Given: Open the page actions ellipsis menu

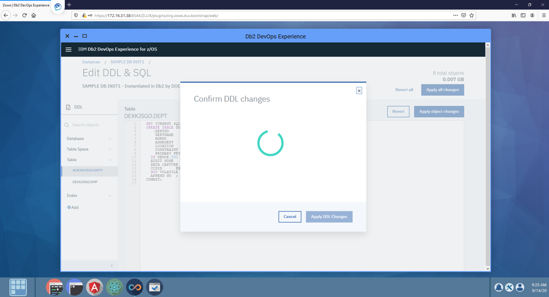Looking at the screenshot, I should pos(455,15).
